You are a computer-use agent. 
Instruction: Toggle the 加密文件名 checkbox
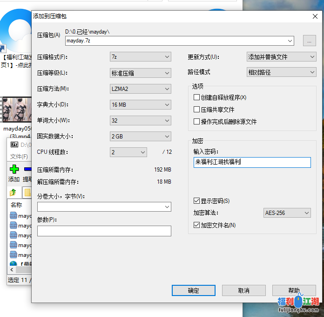[x=196, y=225]
